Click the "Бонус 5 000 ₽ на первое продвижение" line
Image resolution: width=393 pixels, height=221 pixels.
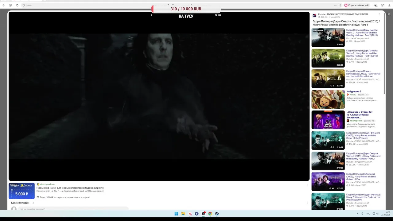coord(63,197)
